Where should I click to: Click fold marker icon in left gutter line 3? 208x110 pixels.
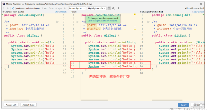[x=57, y=22]
